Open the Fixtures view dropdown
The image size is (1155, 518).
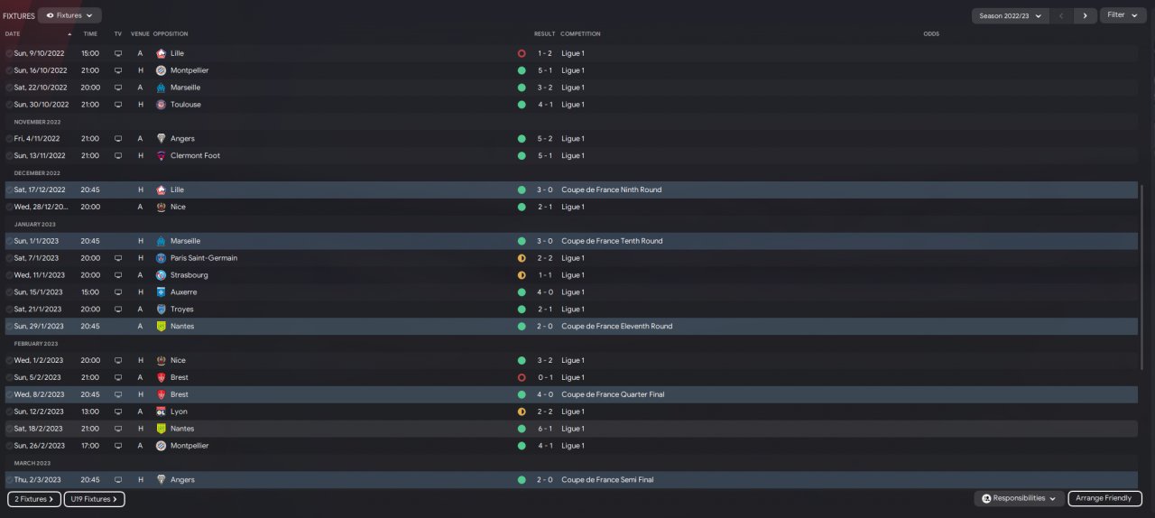(x=69, y=15)
